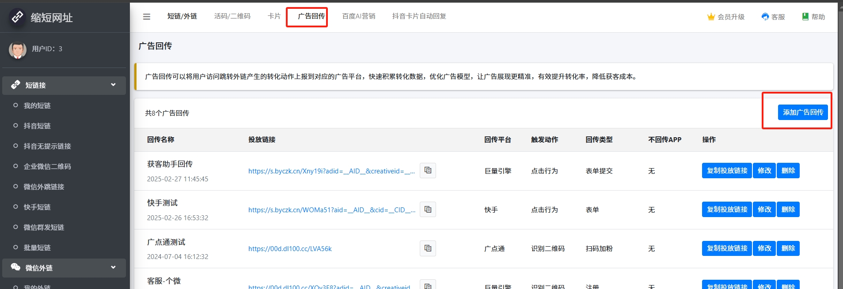Viewport: 843px width, 289px height.
Task: Click 添加广告回传 button
Action: pyautogui.click(x=802, y=113)
